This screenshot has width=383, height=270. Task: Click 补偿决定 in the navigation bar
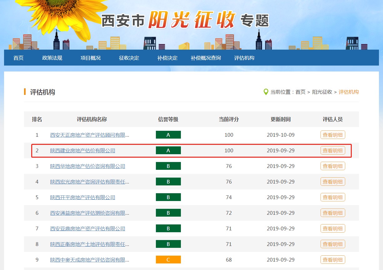(167, 58)
